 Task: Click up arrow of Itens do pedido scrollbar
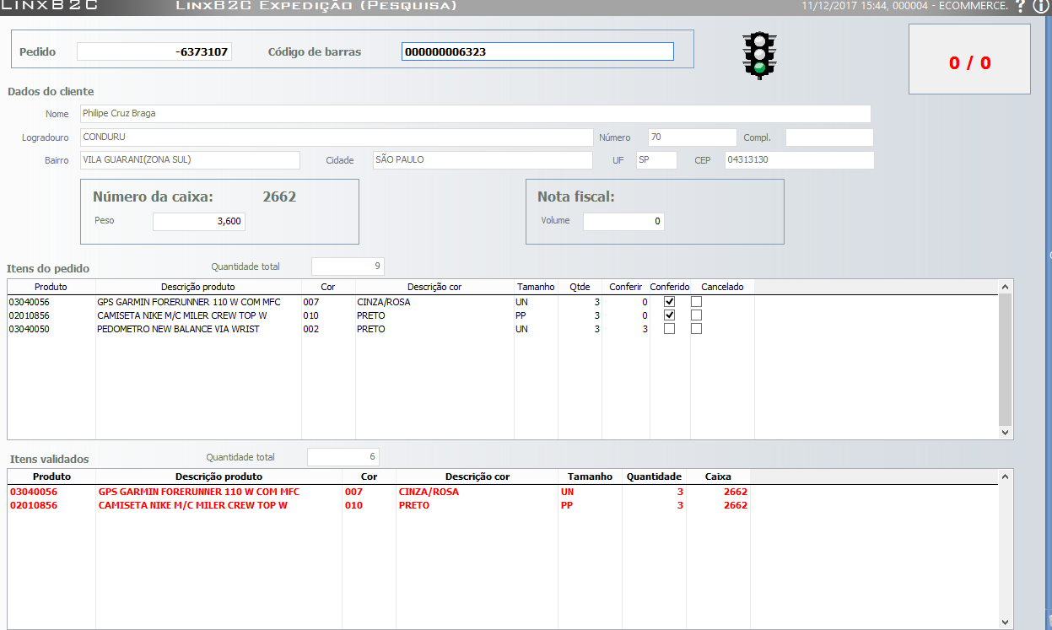1005,288
